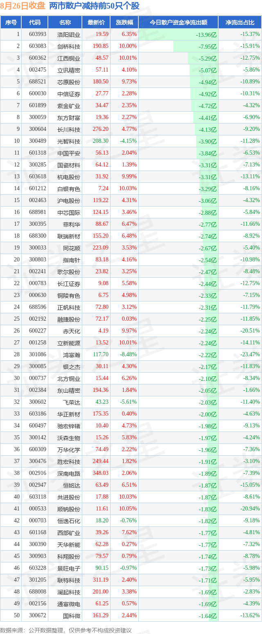Click stock code 603083
This screenshot has height=634, width=262.
coord(37,47)
